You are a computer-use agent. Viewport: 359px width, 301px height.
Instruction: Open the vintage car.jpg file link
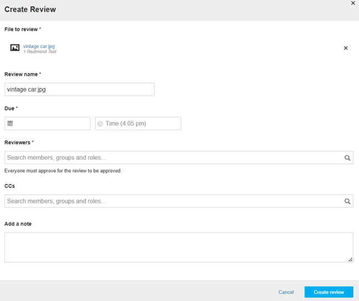(39, 46)
